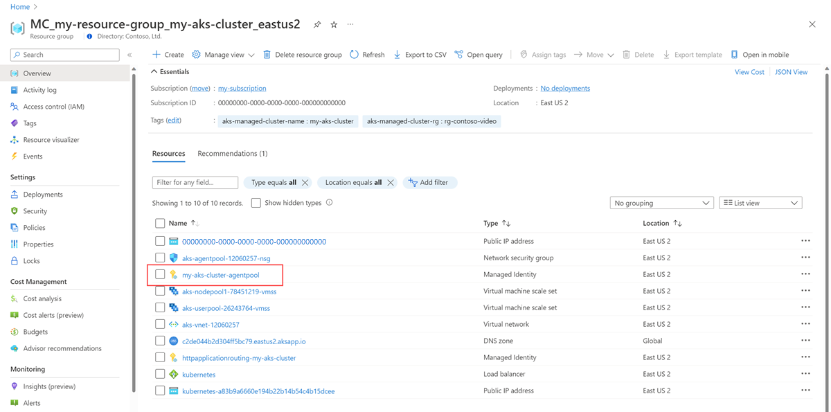Image resolution: width=831 pixels, height=412 pixels.
Task: Check the kubernetes load balancer checkbox
Action: (160, 374)
